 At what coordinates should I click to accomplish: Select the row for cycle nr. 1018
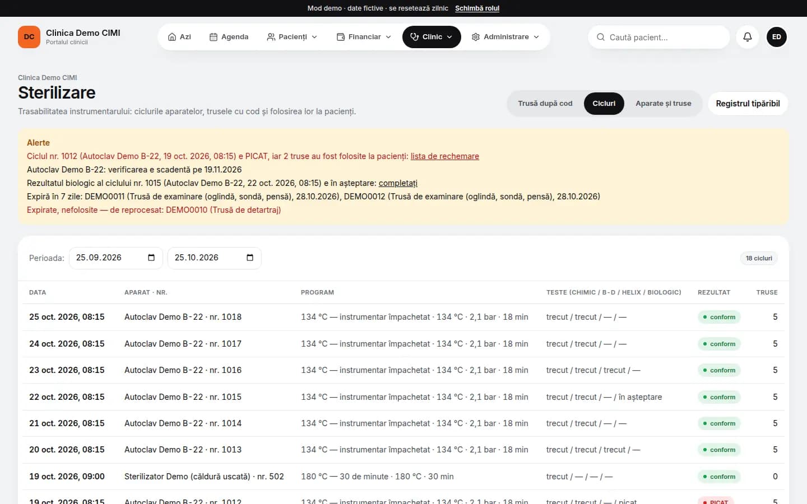coord(403,317)
